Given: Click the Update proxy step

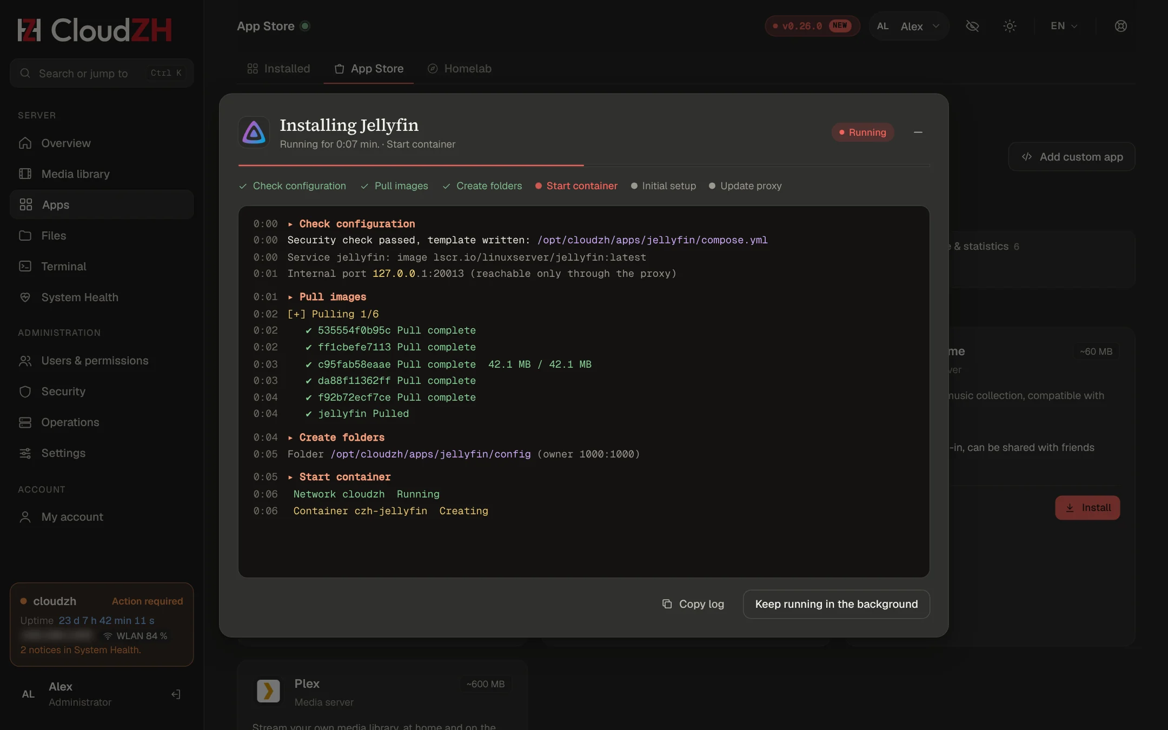Looking at the screenshot, I should (x=745, y=186).
